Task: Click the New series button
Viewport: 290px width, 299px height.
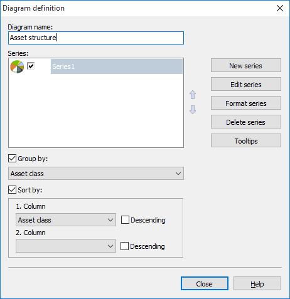Action: (x=246, y=66)
